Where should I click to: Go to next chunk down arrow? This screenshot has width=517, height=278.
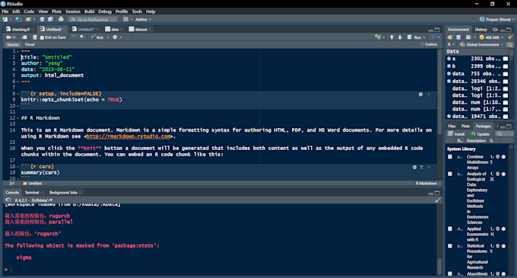click(x=400, y=37)
